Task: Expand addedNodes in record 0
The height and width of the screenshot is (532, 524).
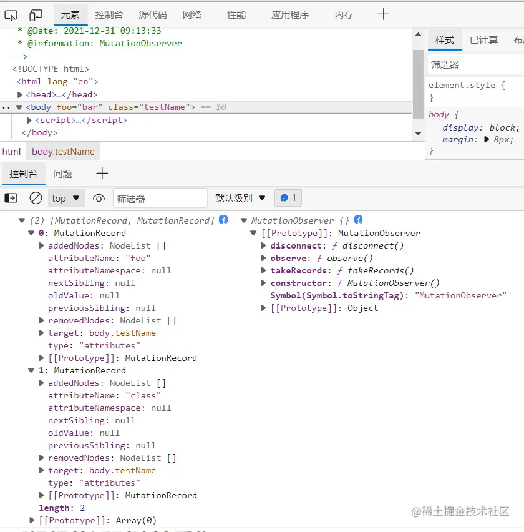Action: click(41, 245)
